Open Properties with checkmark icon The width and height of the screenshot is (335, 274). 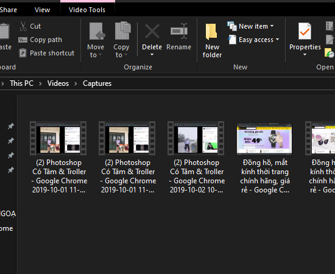click(305, 31)
